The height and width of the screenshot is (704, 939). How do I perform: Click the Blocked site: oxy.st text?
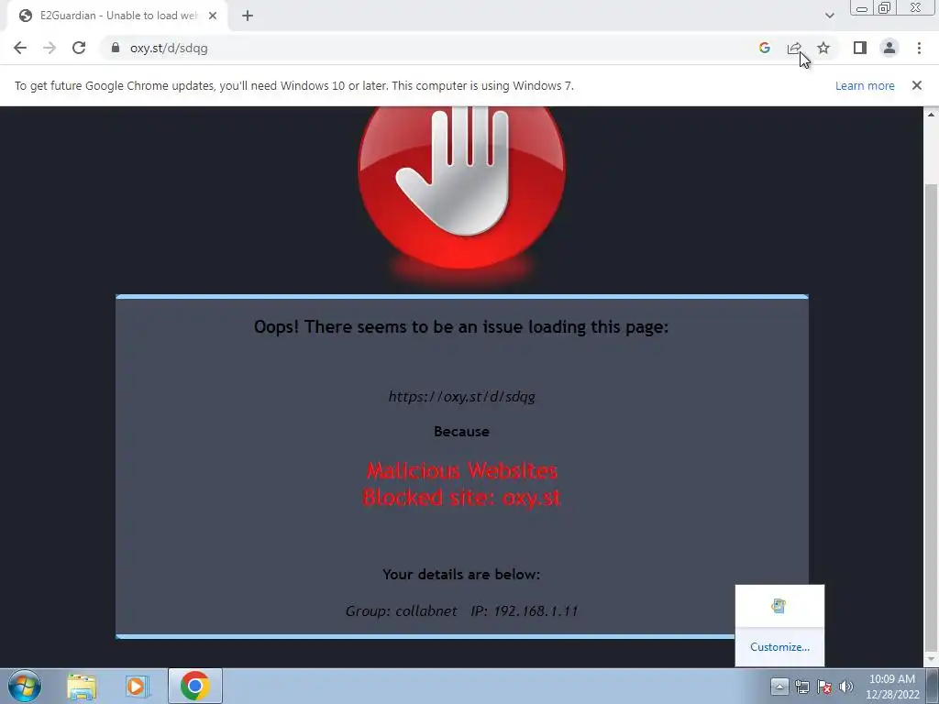point(462,498)
